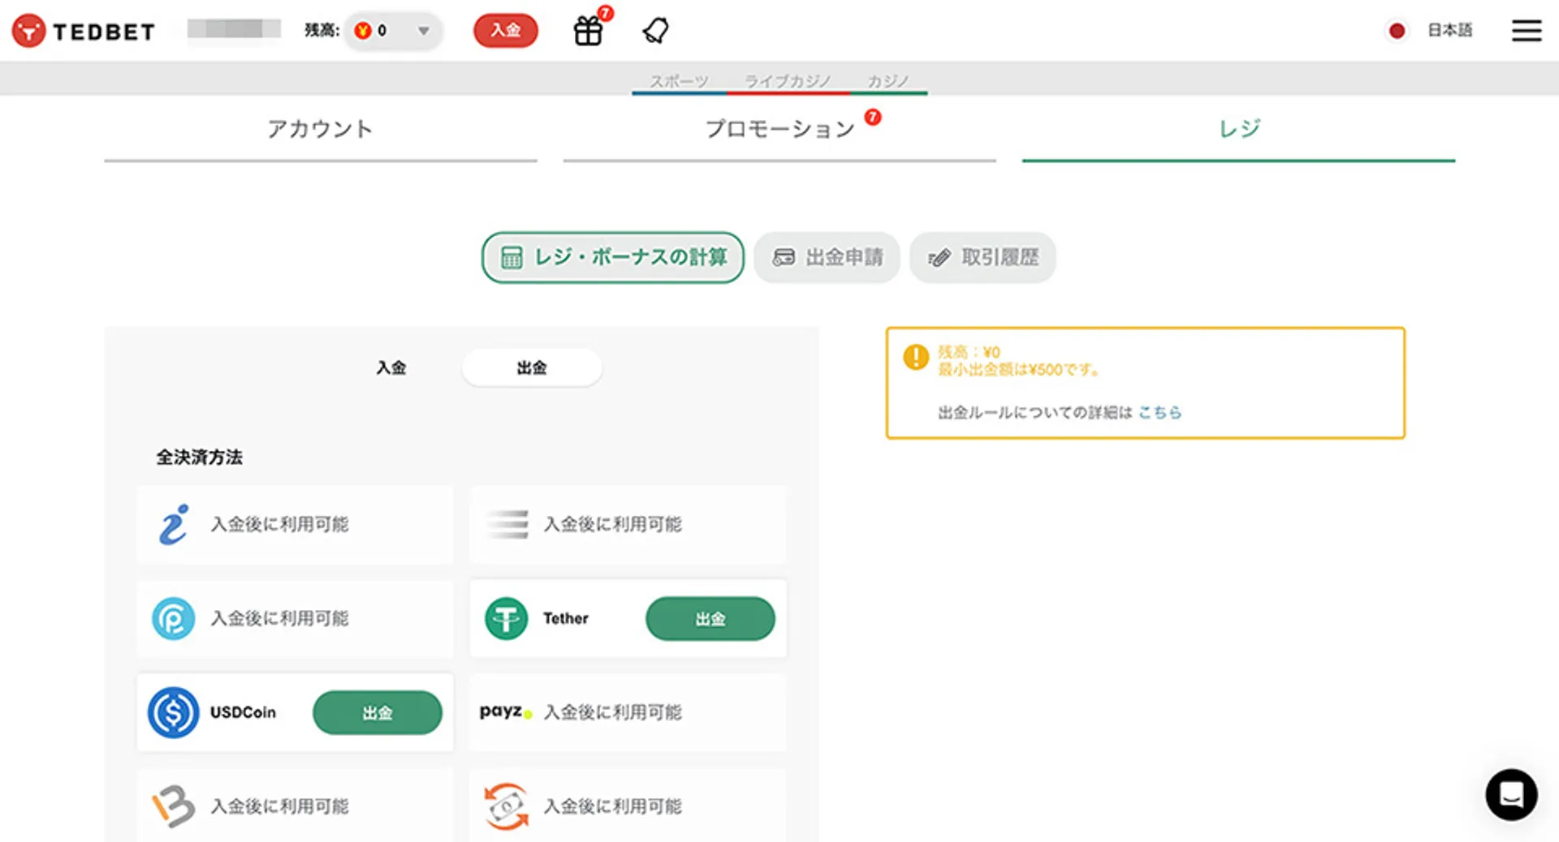Click the calculator icon in レジ・ボーナスの計算

512,258
